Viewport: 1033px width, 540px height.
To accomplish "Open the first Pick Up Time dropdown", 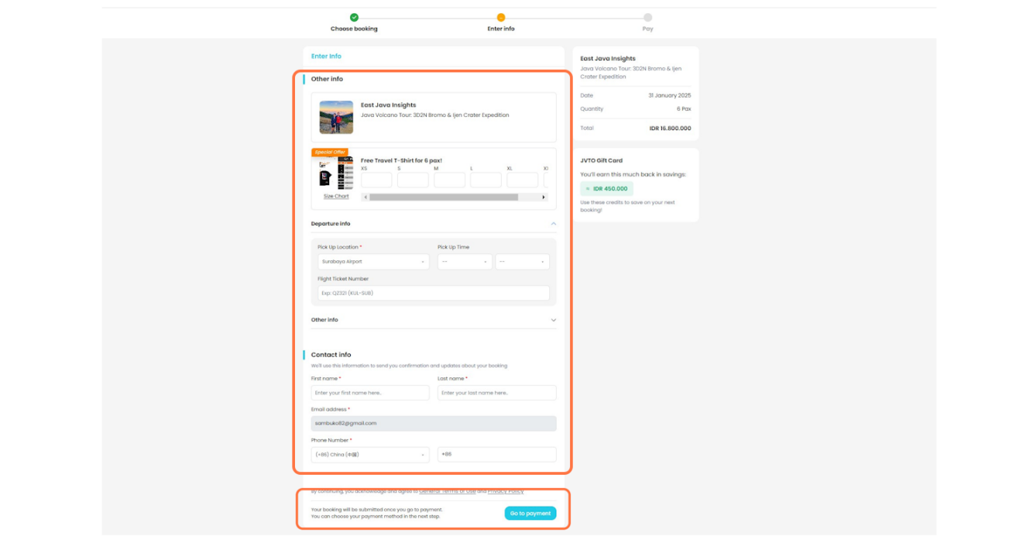I will tap(465, 262).
